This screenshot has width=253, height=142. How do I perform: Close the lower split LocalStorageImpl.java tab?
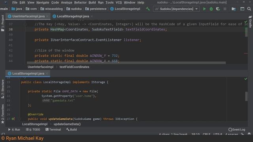(47, 73)
